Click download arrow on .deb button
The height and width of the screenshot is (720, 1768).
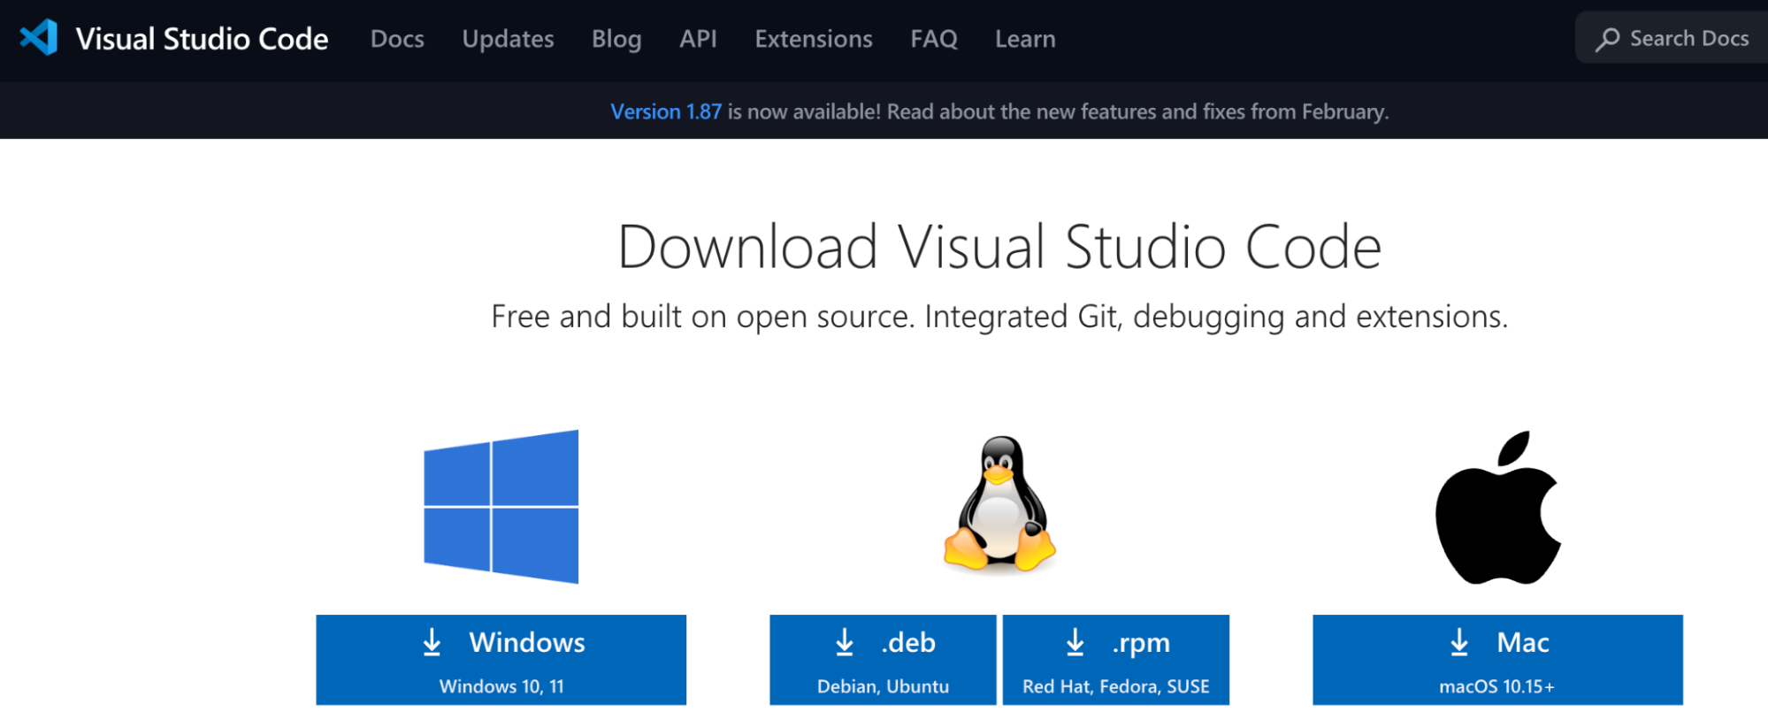point(845,642)
